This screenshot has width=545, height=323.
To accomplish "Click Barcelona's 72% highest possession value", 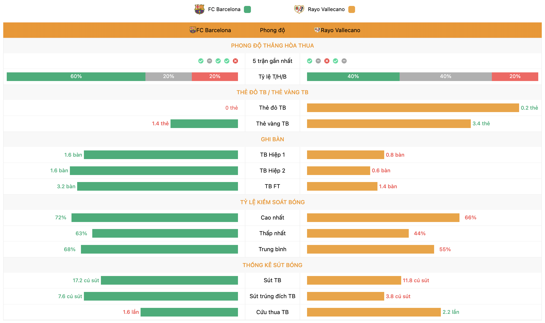I will pos(61,217).
